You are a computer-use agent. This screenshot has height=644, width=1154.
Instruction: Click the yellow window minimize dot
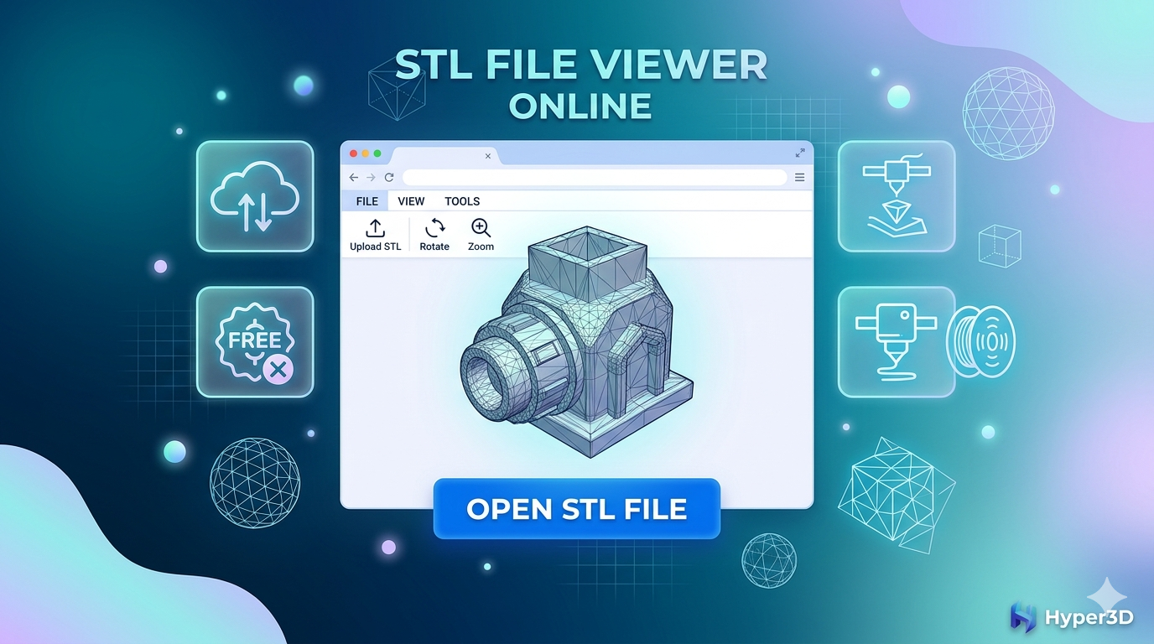pyautogui.click(x=366, y=153)
